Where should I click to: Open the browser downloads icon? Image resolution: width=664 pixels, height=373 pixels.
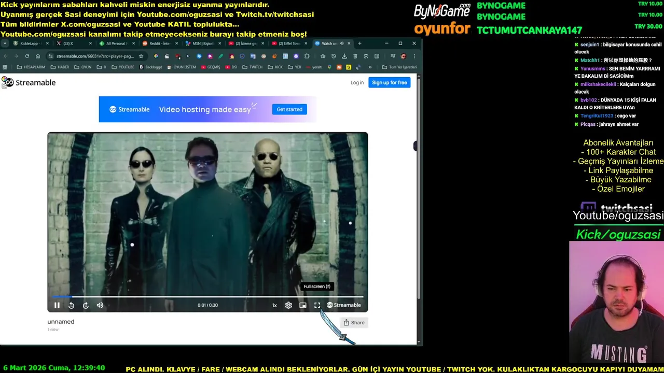pyautogui.click(x=344, y=56)
